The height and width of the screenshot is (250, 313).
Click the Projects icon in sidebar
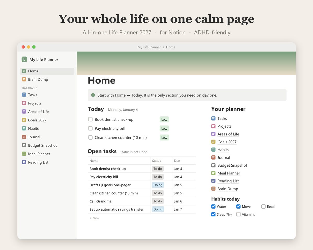[24, 103]
